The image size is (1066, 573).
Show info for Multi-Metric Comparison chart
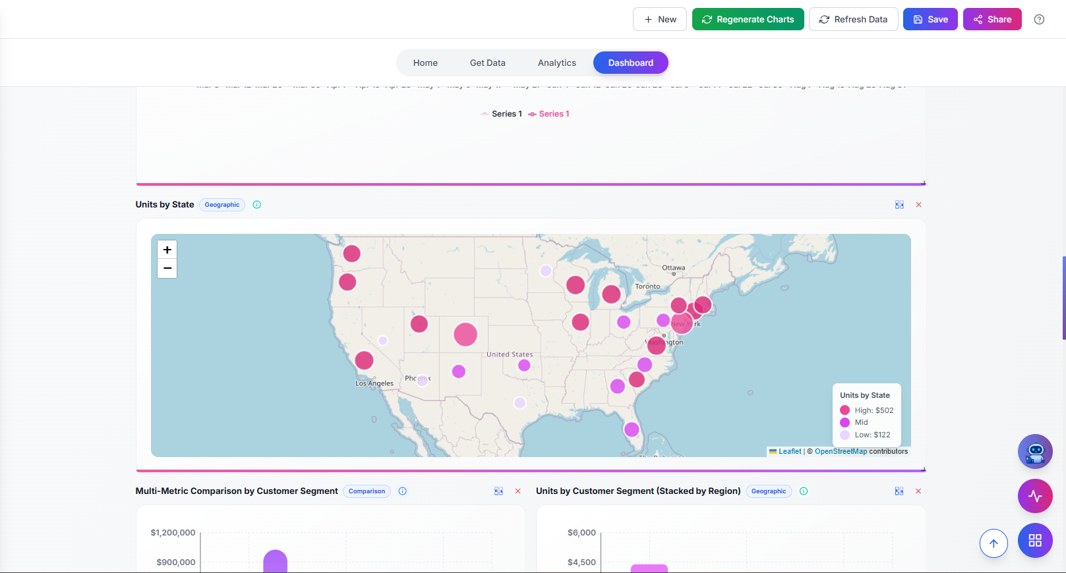tap(403, 491)
